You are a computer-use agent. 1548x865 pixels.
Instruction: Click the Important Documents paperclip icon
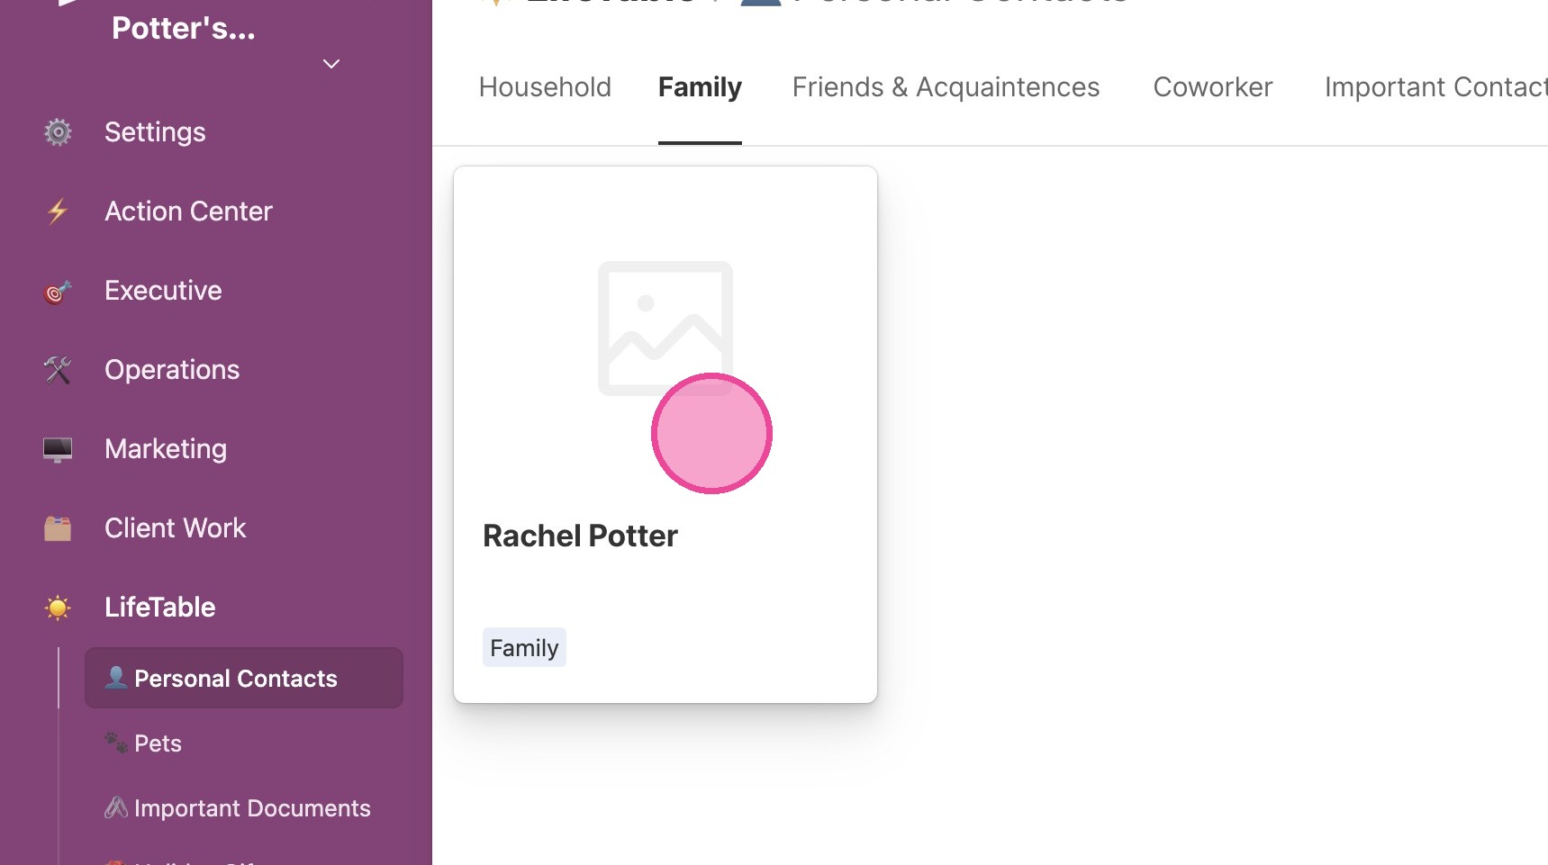[x=116, y=807]
